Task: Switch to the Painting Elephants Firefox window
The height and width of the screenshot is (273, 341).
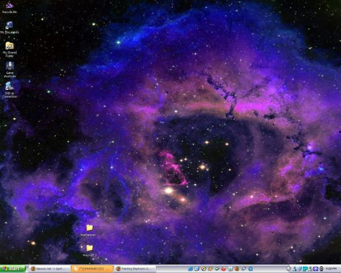Action: pos(135,269)
